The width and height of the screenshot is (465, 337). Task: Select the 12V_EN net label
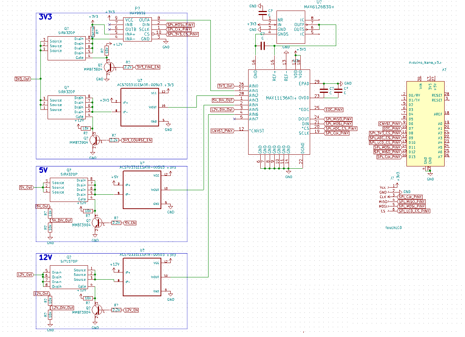tap(131, 310)
